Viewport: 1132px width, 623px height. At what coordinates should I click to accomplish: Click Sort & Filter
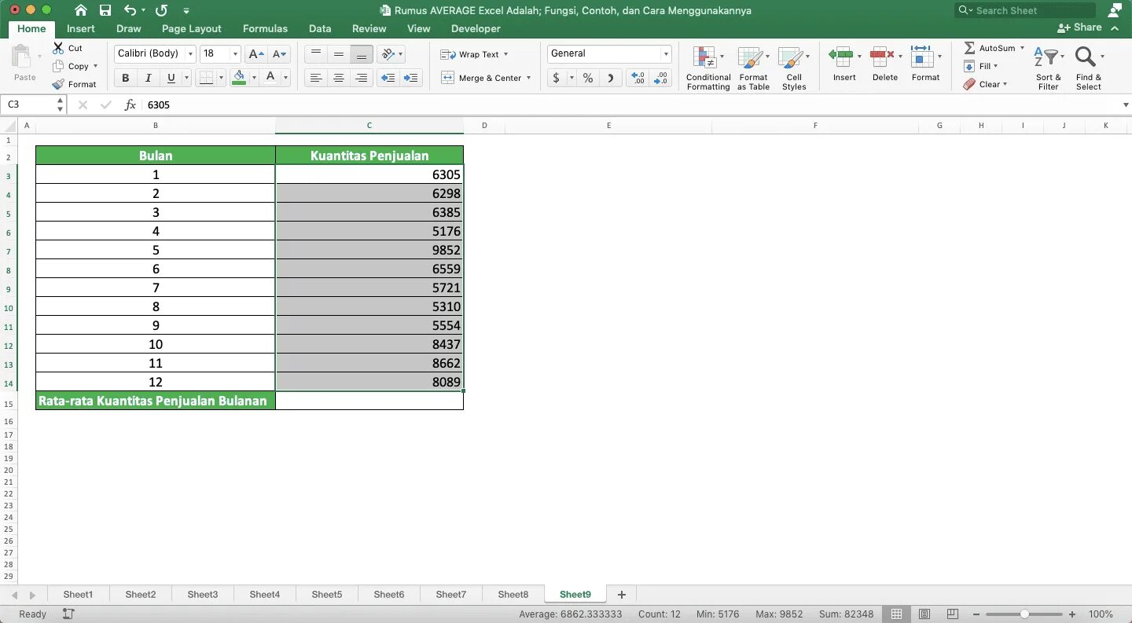(1048, 68)
